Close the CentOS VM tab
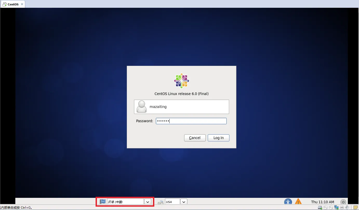This screenshot has width=359, height=210. pyautogui.click(x=22, y=4)
